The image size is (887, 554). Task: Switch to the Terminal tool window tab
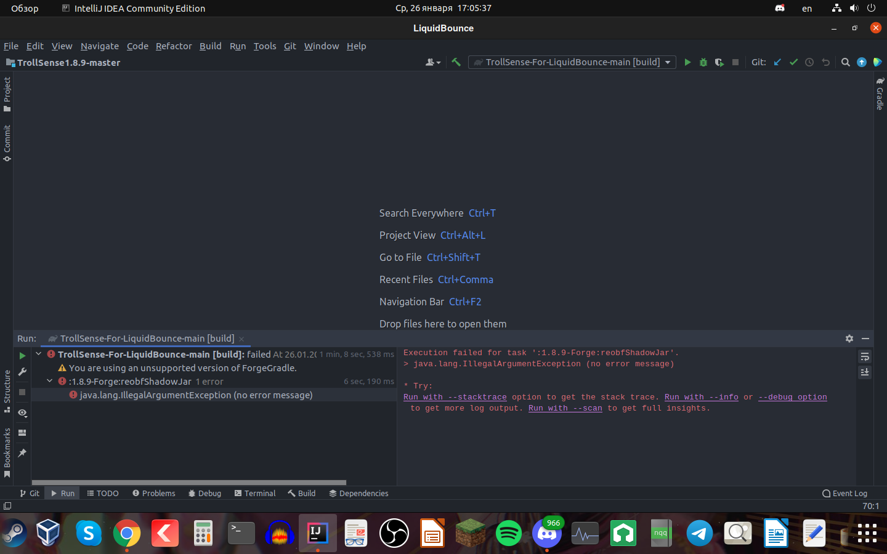coord(254,493)
